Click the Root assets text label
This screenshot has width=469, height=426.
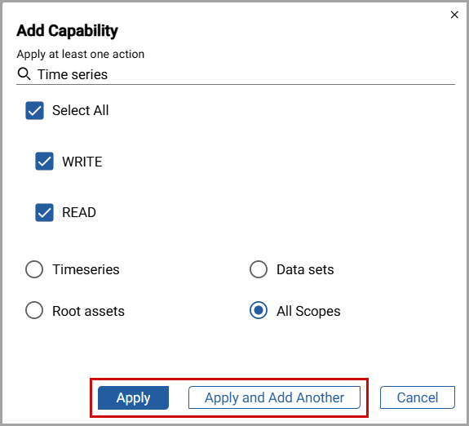[88, 311]
